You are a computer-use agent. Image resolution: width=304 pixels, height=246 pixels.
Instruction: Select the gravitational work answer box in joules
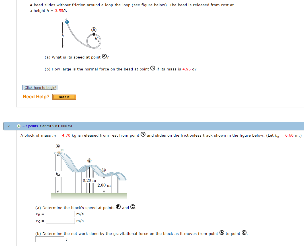[x=50, y=239]
